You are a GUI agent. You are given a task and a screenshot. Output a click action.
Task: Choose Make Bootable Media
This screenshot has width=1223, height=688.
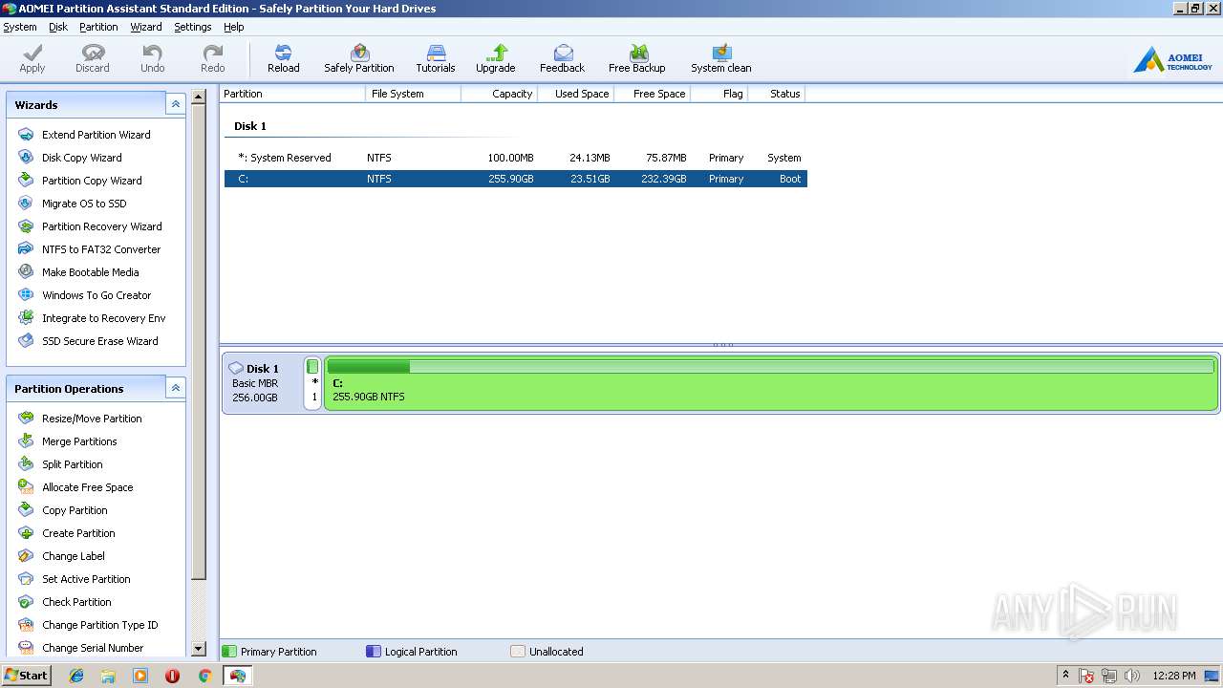pos(90,272)
